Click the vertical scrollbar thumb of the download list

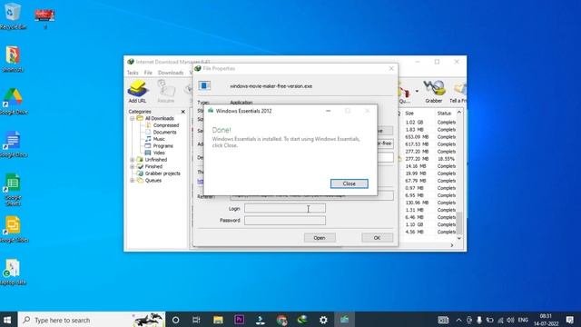click(459, 223)
